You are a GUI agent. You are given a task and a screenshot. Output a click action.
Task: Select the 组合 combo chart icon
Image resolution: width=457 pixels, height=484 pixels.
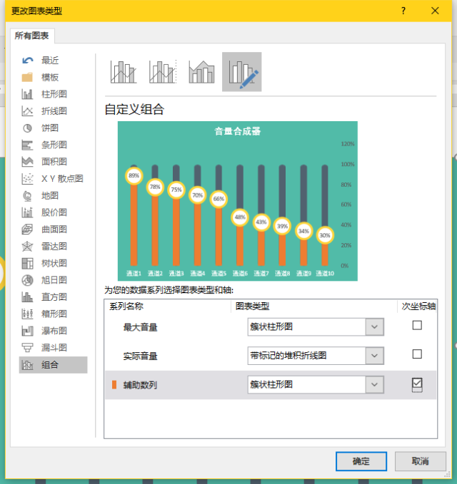point(28,365)
